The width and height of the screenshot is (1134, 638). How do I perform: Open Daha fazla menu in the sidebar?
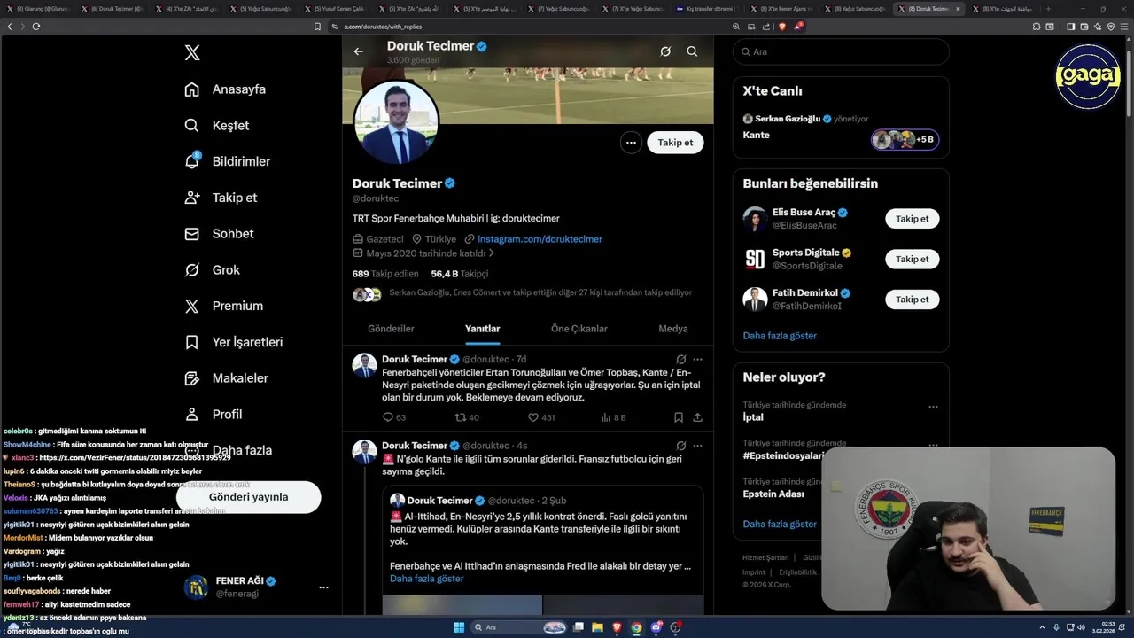point(228,450)
